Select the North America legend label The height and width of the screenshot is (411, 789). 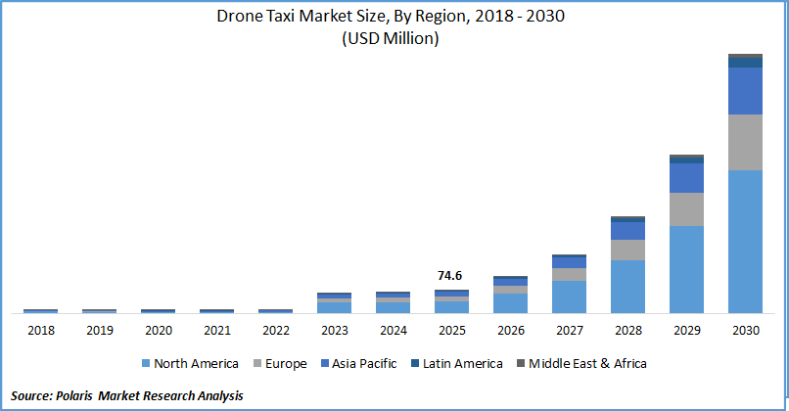(x=196, y=364)
